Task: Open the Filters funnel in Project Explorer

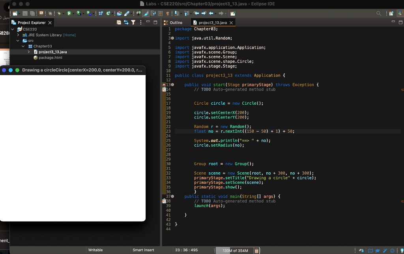Action: tap(133, 23)
